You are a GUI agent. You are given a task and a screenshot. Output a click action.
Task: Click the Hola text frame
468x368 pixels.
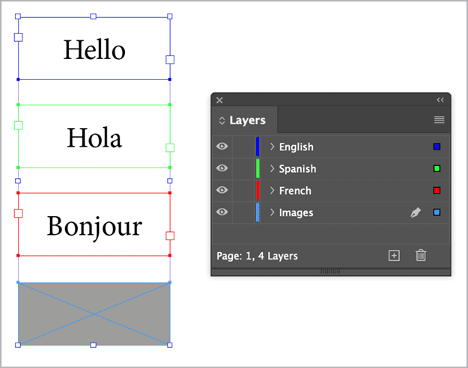coord(94,137)
